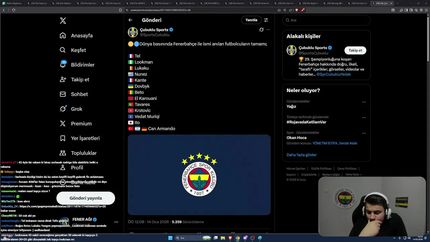Open the #RojavadaKatliamVar trend

pyautogui.click(x=306, y=122)
